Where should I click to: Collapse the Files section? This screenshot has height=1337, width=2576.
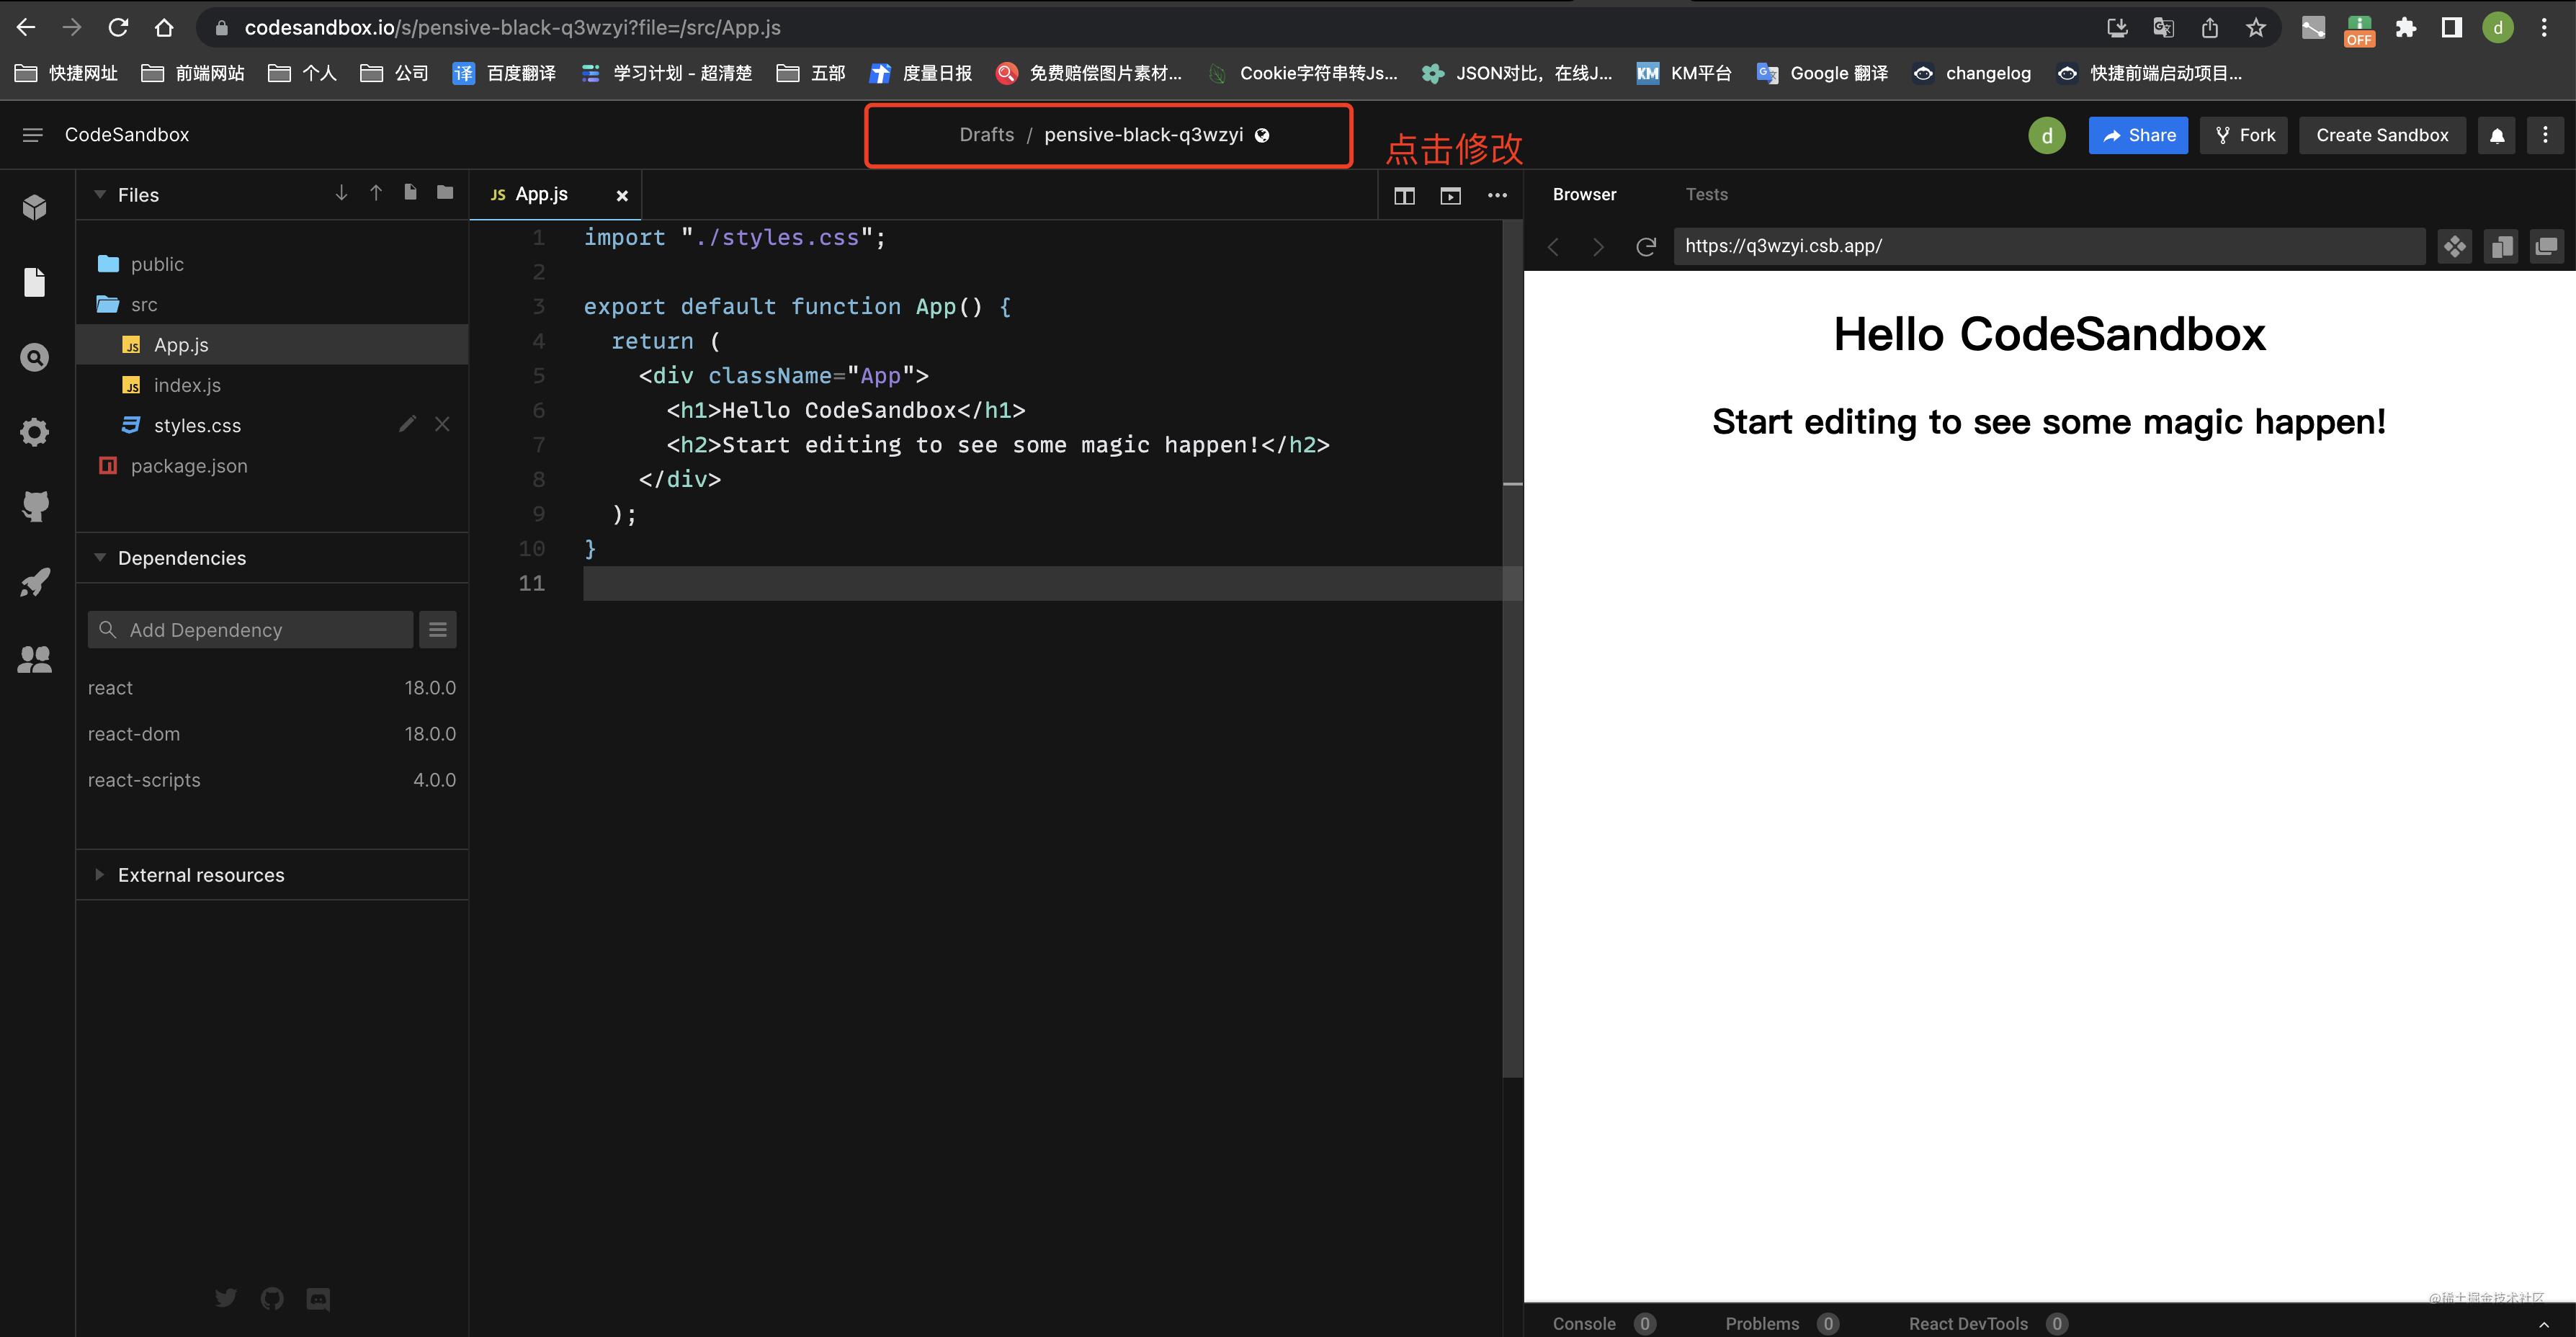[x=100, y=194]
